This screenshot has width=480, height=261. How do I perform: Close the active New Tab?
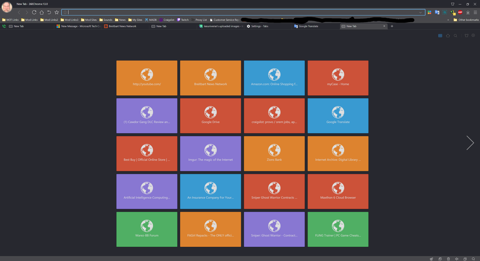pyautogui.click(x=384, y=26)
